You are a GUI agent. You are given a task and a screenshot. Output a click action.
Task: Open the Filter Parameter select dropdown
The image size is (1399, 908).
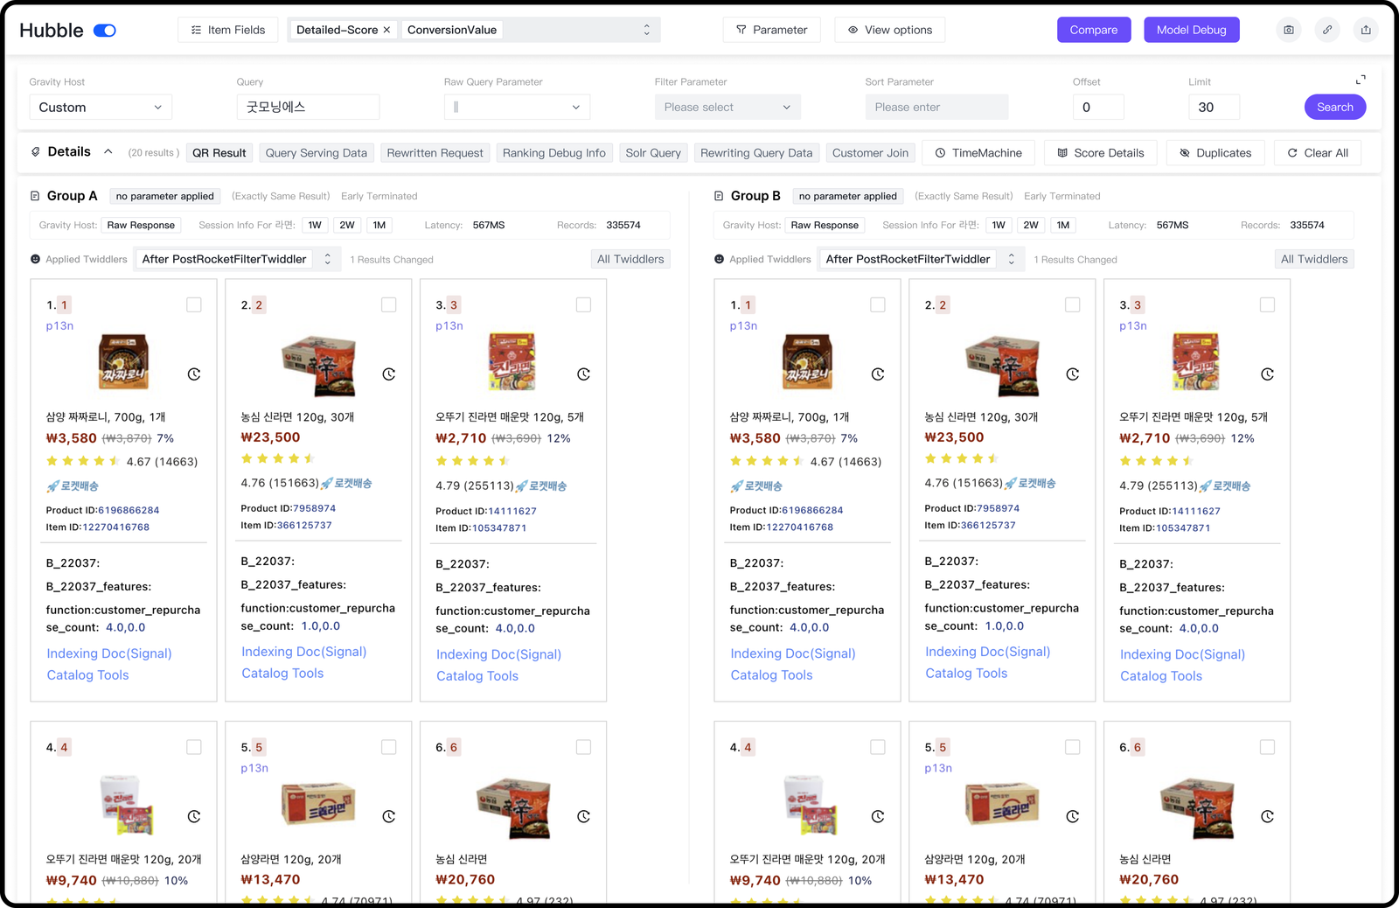727,108
